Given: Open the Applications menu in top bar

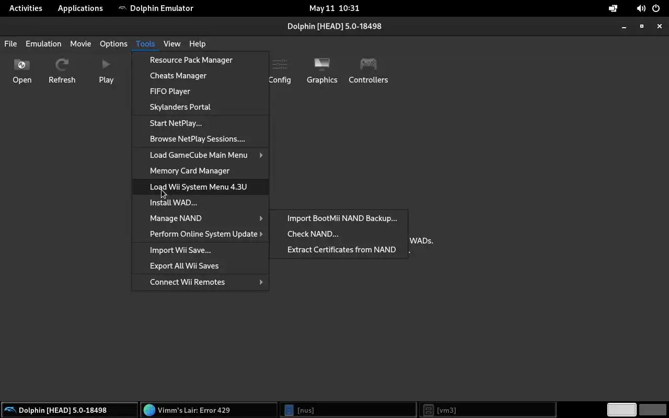Looking at the screenshot, I should coord(80,8).
